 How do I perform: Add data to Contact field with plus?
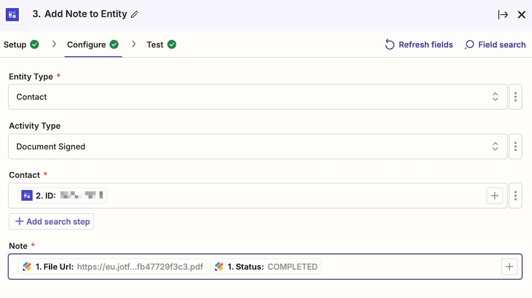pos(494,196)
